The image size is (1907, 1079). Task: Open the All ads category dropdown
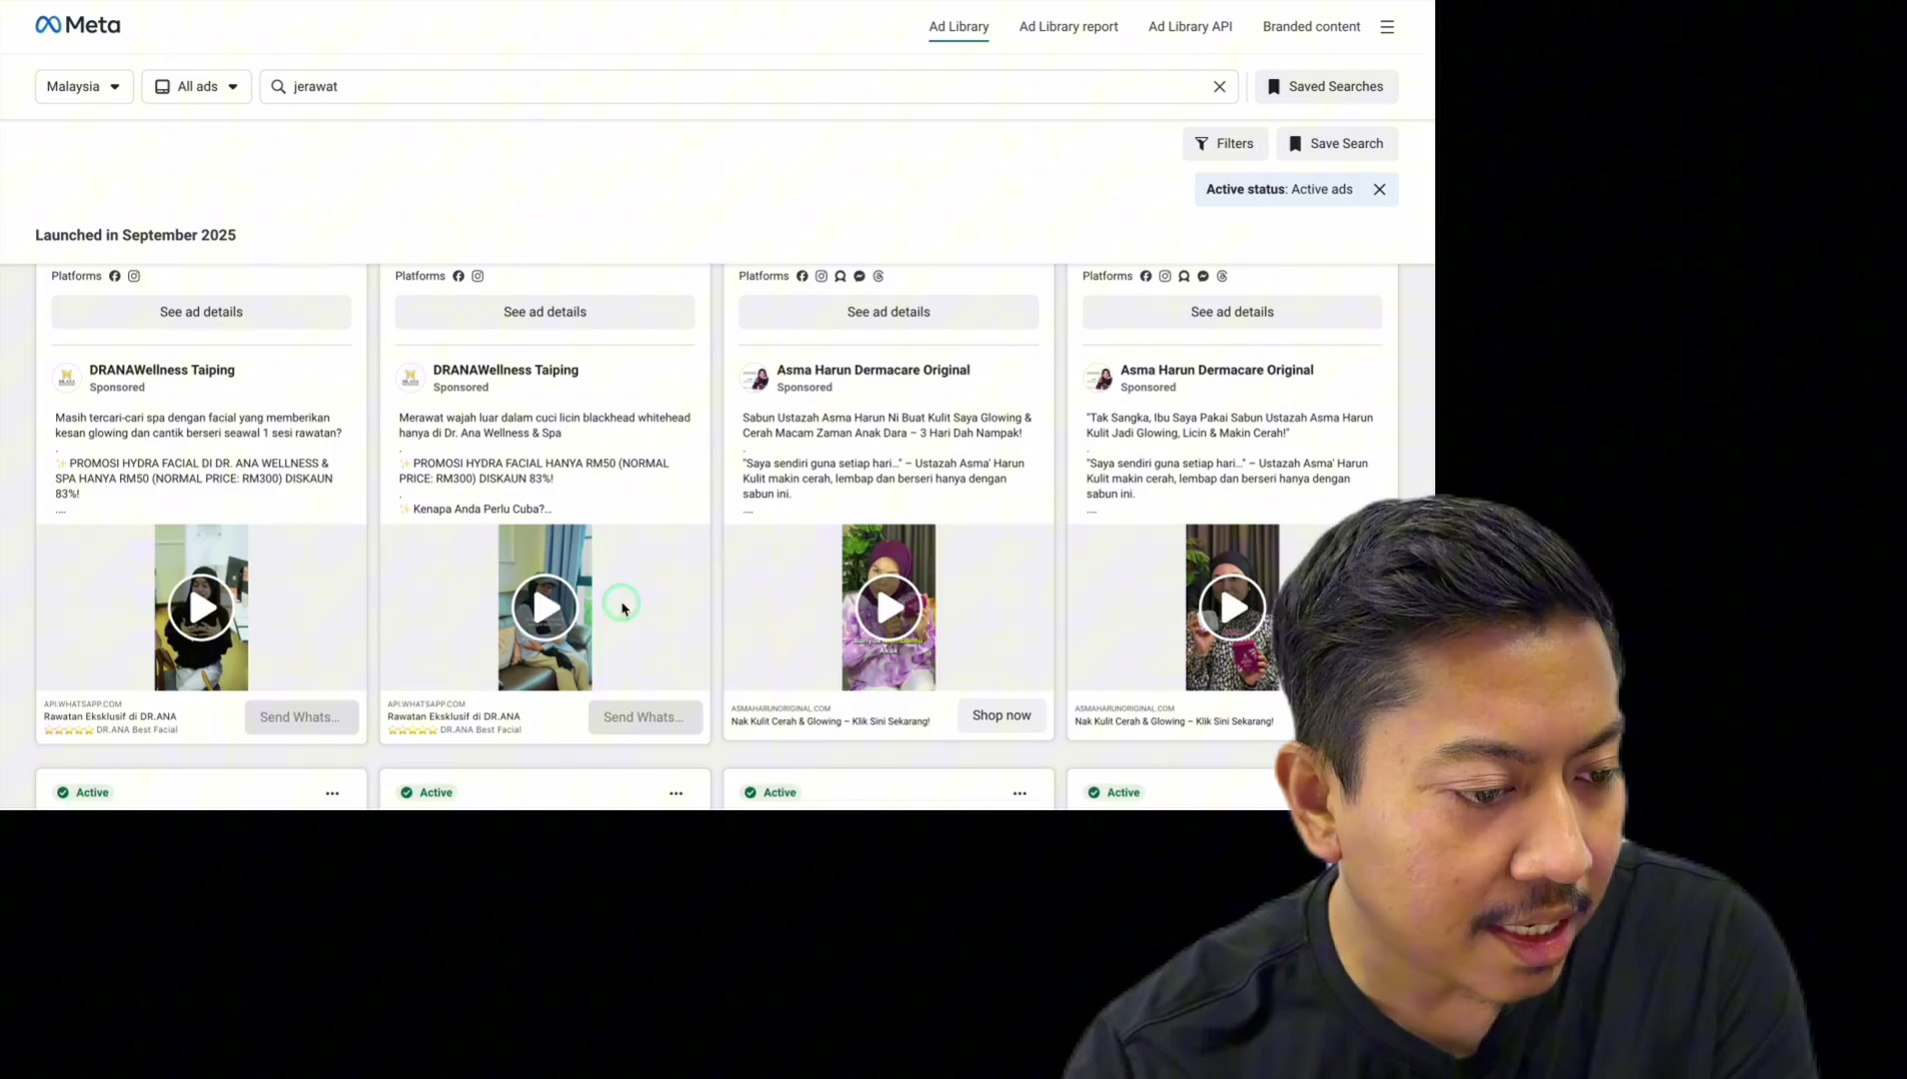197,87
